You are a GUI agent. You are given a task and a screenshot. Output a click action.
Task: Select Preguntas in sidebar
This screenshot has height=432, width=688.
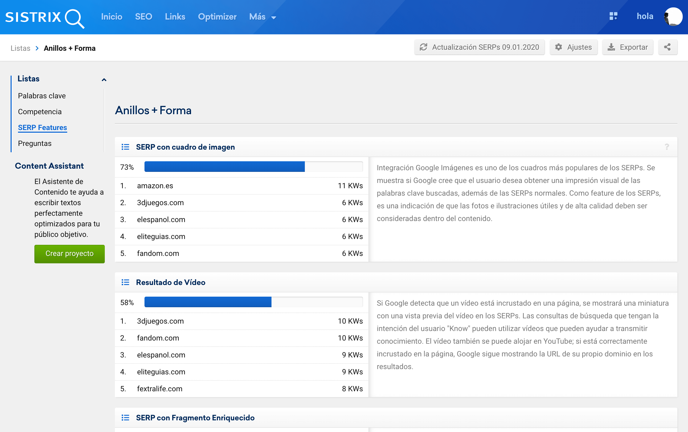35,143
